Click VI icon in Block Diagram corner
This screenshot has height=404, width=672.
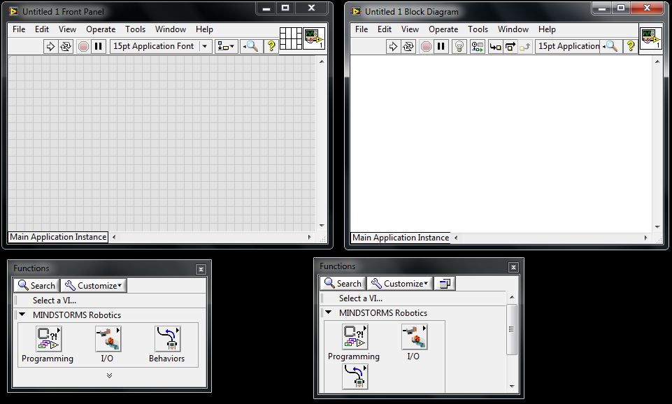point(650,38)
